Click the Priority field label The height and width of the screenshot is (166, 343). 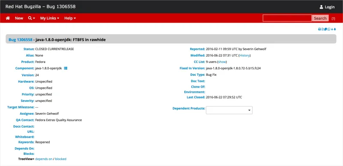28,95
